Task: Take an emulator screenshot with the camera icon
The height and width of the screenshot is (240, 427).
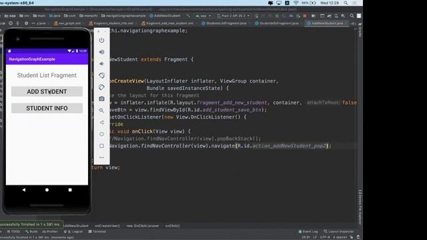Action: coord(101,99)
